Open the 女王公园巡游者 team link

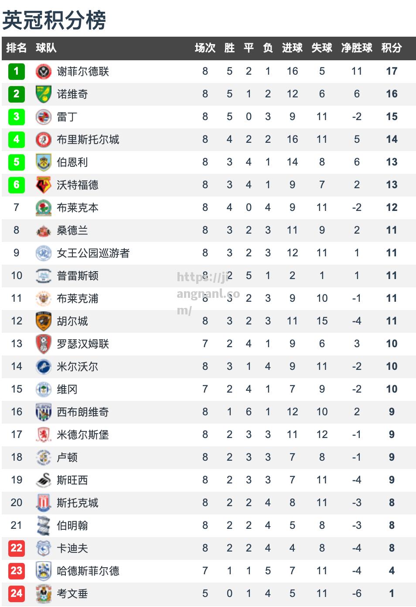pyautogui.click(x=93, y=253)
